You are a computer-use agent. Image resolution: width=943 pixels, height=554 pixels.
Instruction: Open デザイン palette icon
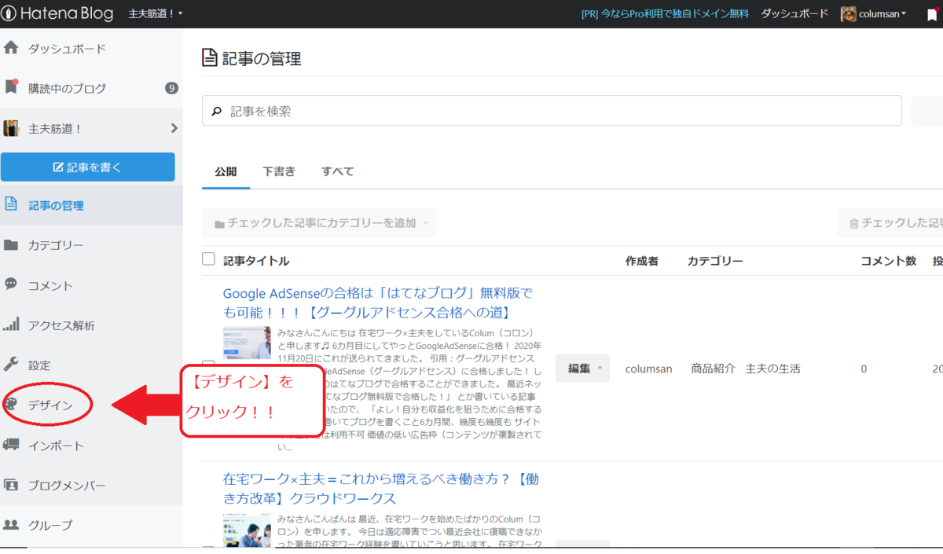point(11,405)
